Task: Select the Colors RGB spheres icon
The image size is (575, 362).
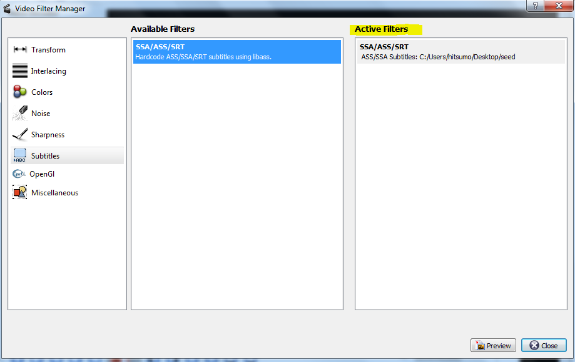Action: coord(20,92)
